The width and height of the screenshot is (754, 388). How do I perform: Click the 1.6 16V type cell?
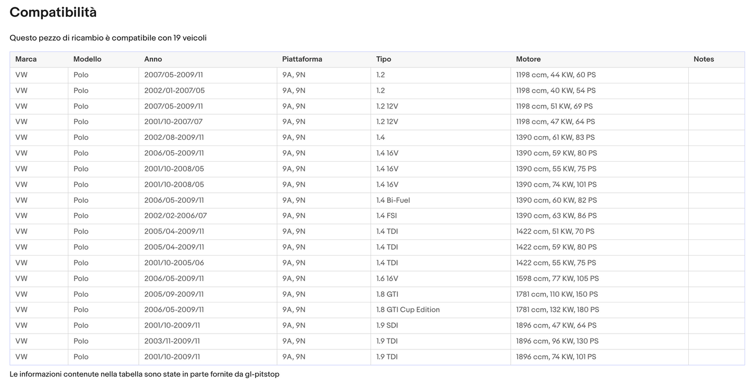[387, 278]
